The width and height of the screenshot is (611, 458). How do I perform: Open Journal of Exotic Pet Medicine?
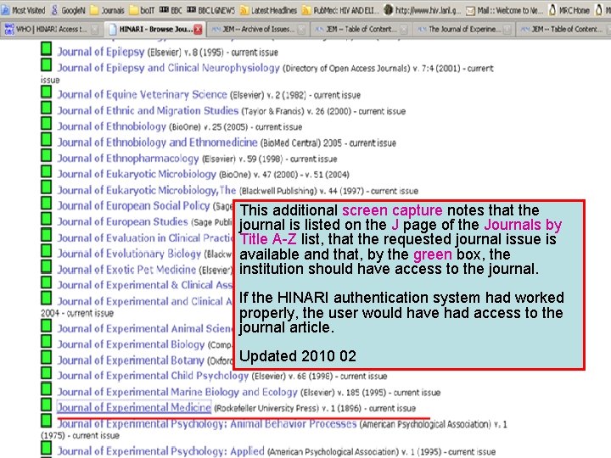126,270
